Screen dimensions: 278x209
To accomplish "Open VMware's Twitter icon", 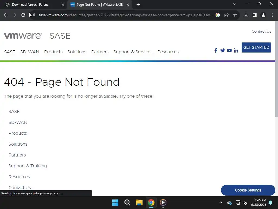I will pos(223,50).
